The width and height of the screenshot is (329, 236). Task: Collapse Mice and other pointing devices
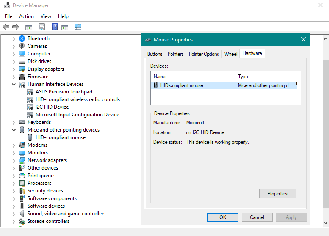tap(14, 130)
